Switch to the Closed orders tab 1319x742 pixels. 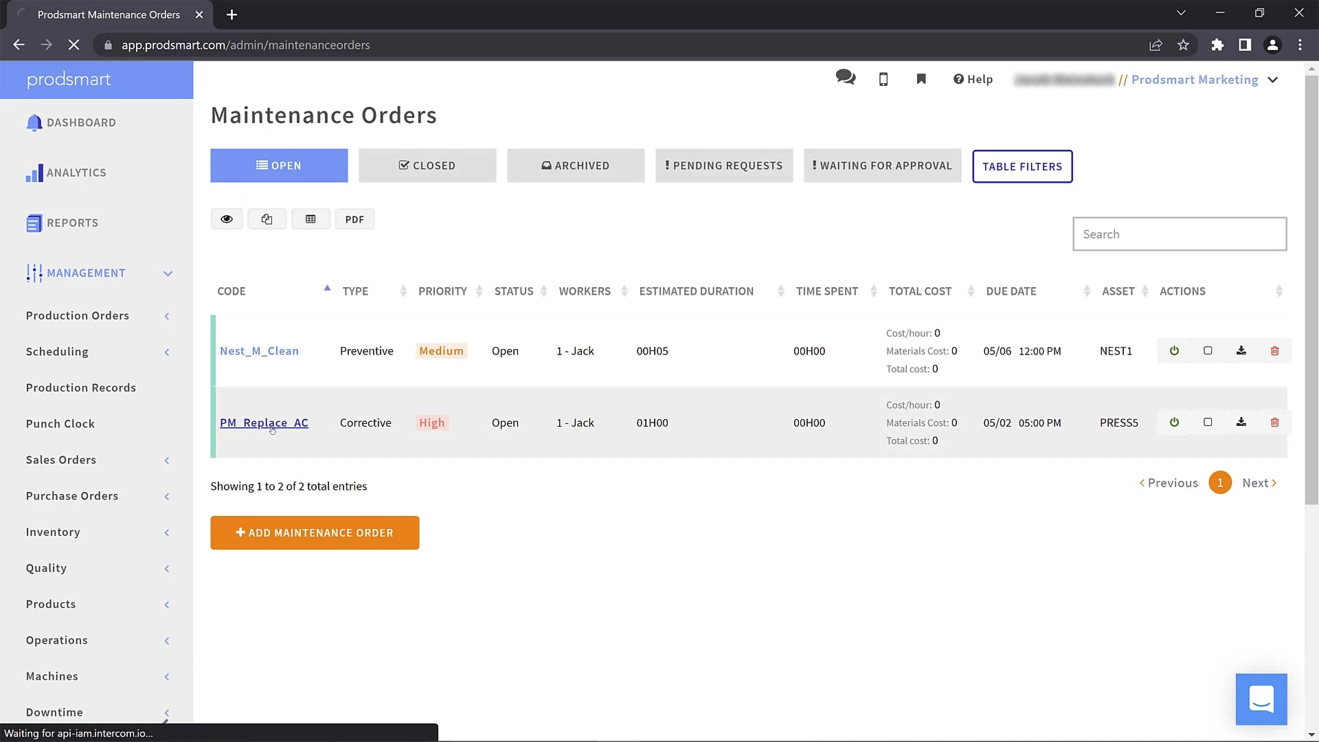click(x=427, y=166)
